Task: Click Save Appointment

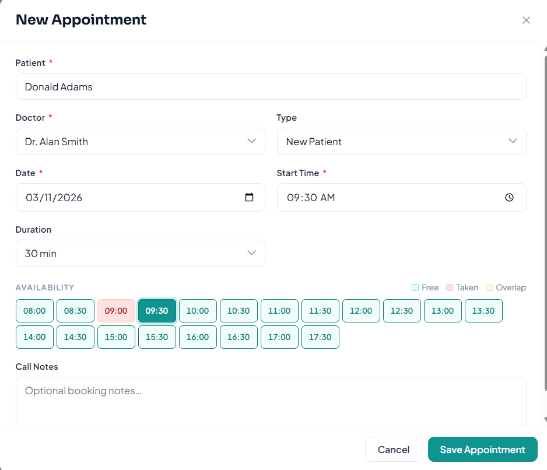Action: [482, 449]
